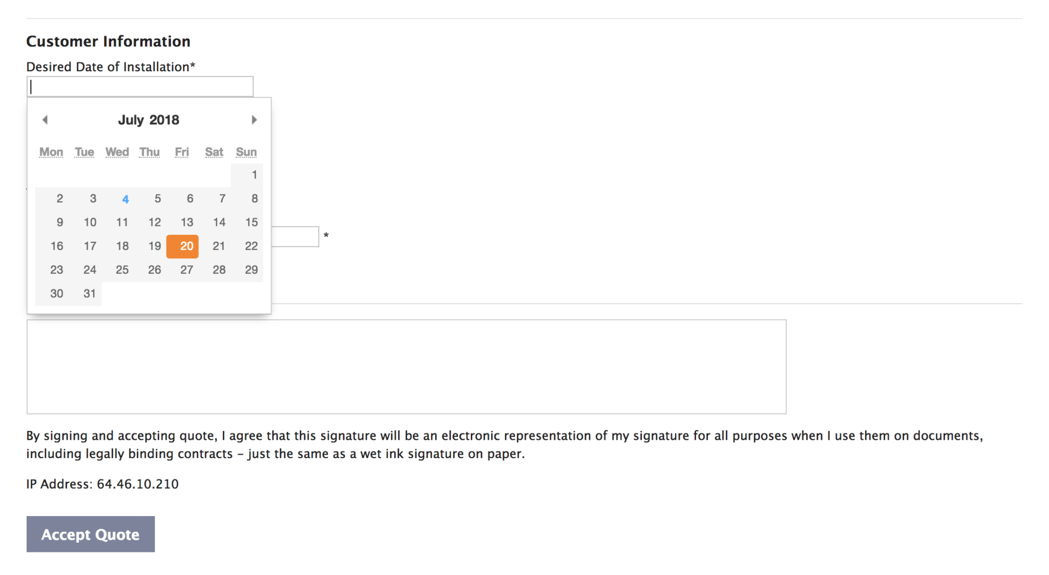Viewport: 1049px width, 575px height.
Task: Choose July 1 on the calendar
Action: point(247,175)
